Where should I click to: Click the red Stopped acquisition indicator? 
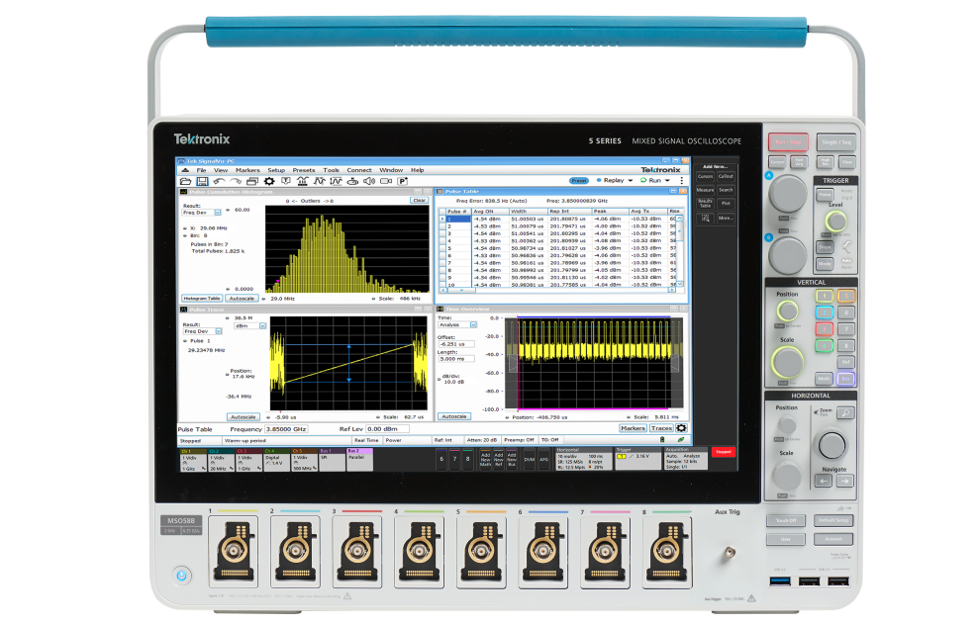pyautogui.click(x=724, y=452)
